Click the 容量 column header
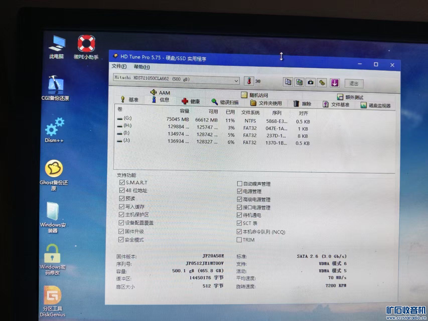 pyautogui.click(x=184, y=111)
